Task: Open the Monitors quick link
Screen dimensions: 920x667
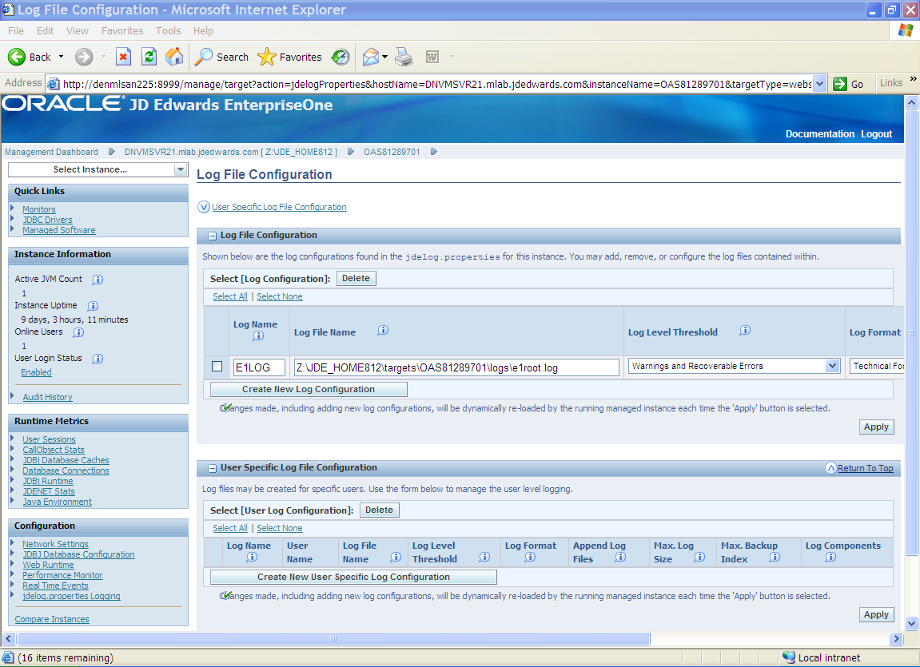Action: tap(39, 209)
